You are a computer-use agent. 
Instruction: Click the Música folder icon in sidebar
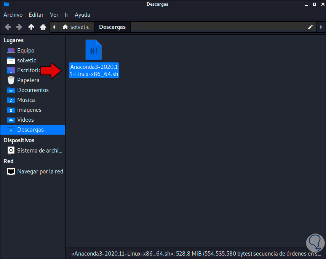11,100
